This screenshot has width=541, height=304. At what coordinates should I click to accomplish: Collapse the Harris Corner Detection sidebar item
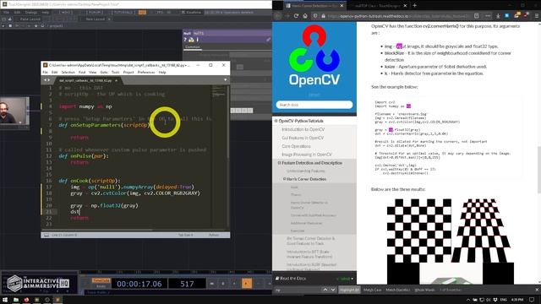[284, 179]
